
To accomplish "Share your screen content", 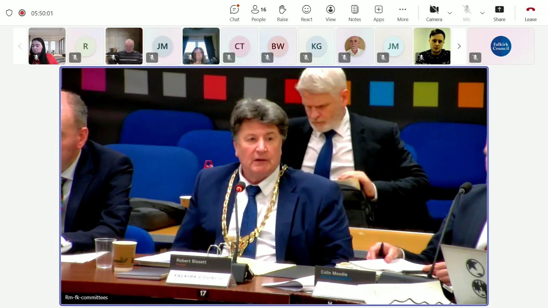I will pos(499,13).
